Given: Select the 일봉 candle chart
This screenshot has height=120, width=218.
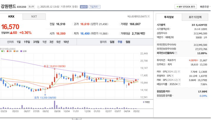Looking at the screenshot, I should (112, 42).
